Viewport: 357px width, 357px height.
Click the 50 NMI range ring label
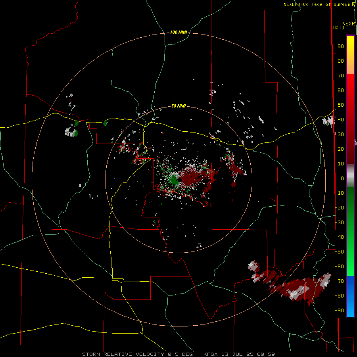(x=178, y=106)
